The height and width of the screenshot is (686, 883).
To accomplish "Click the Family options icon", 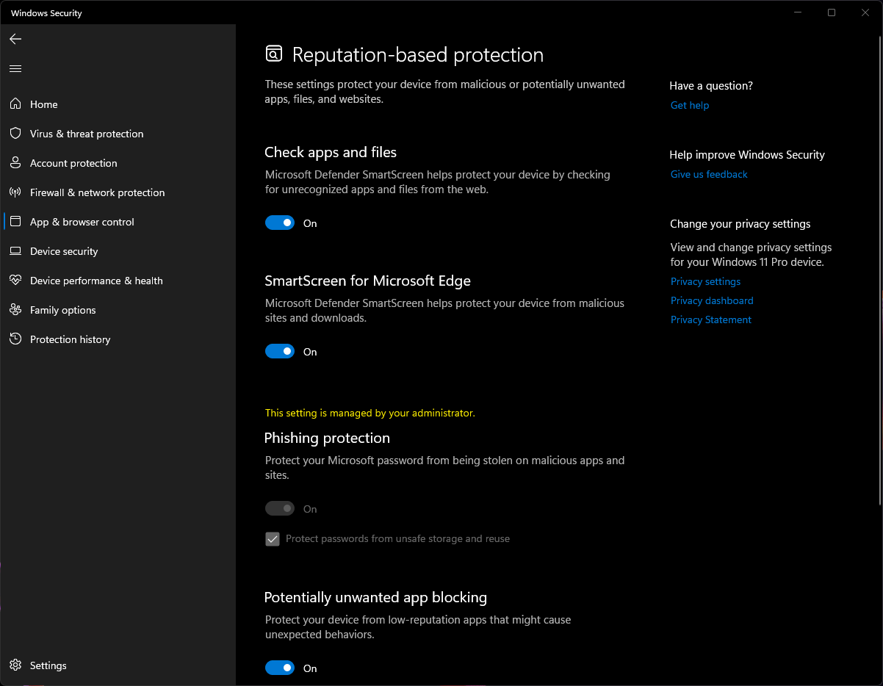I will (x=15, y=310).
